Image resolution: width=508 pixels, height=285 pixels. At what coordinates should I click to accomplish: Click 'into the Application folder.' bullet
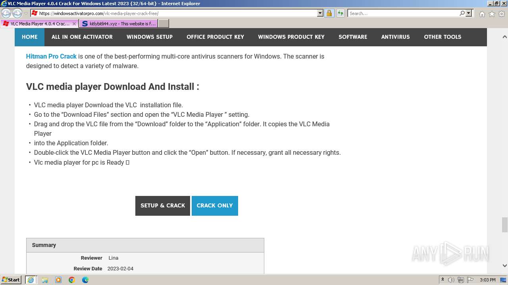click(x=71, y=143)
